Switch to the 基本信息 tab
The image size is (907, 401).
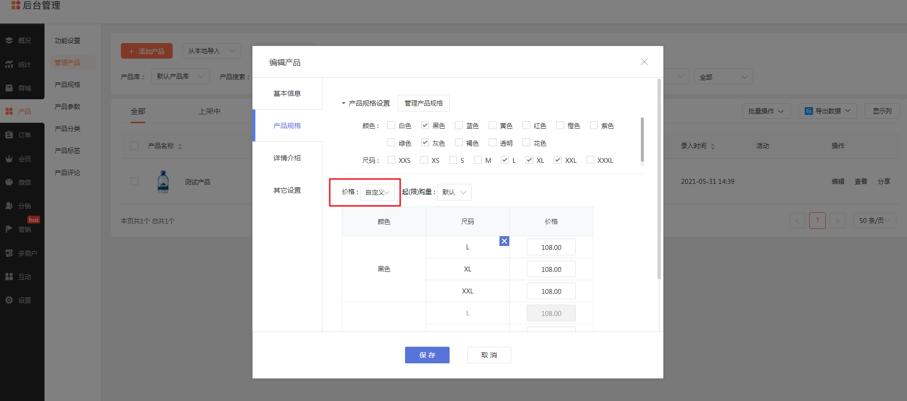[x=287, y=93]
